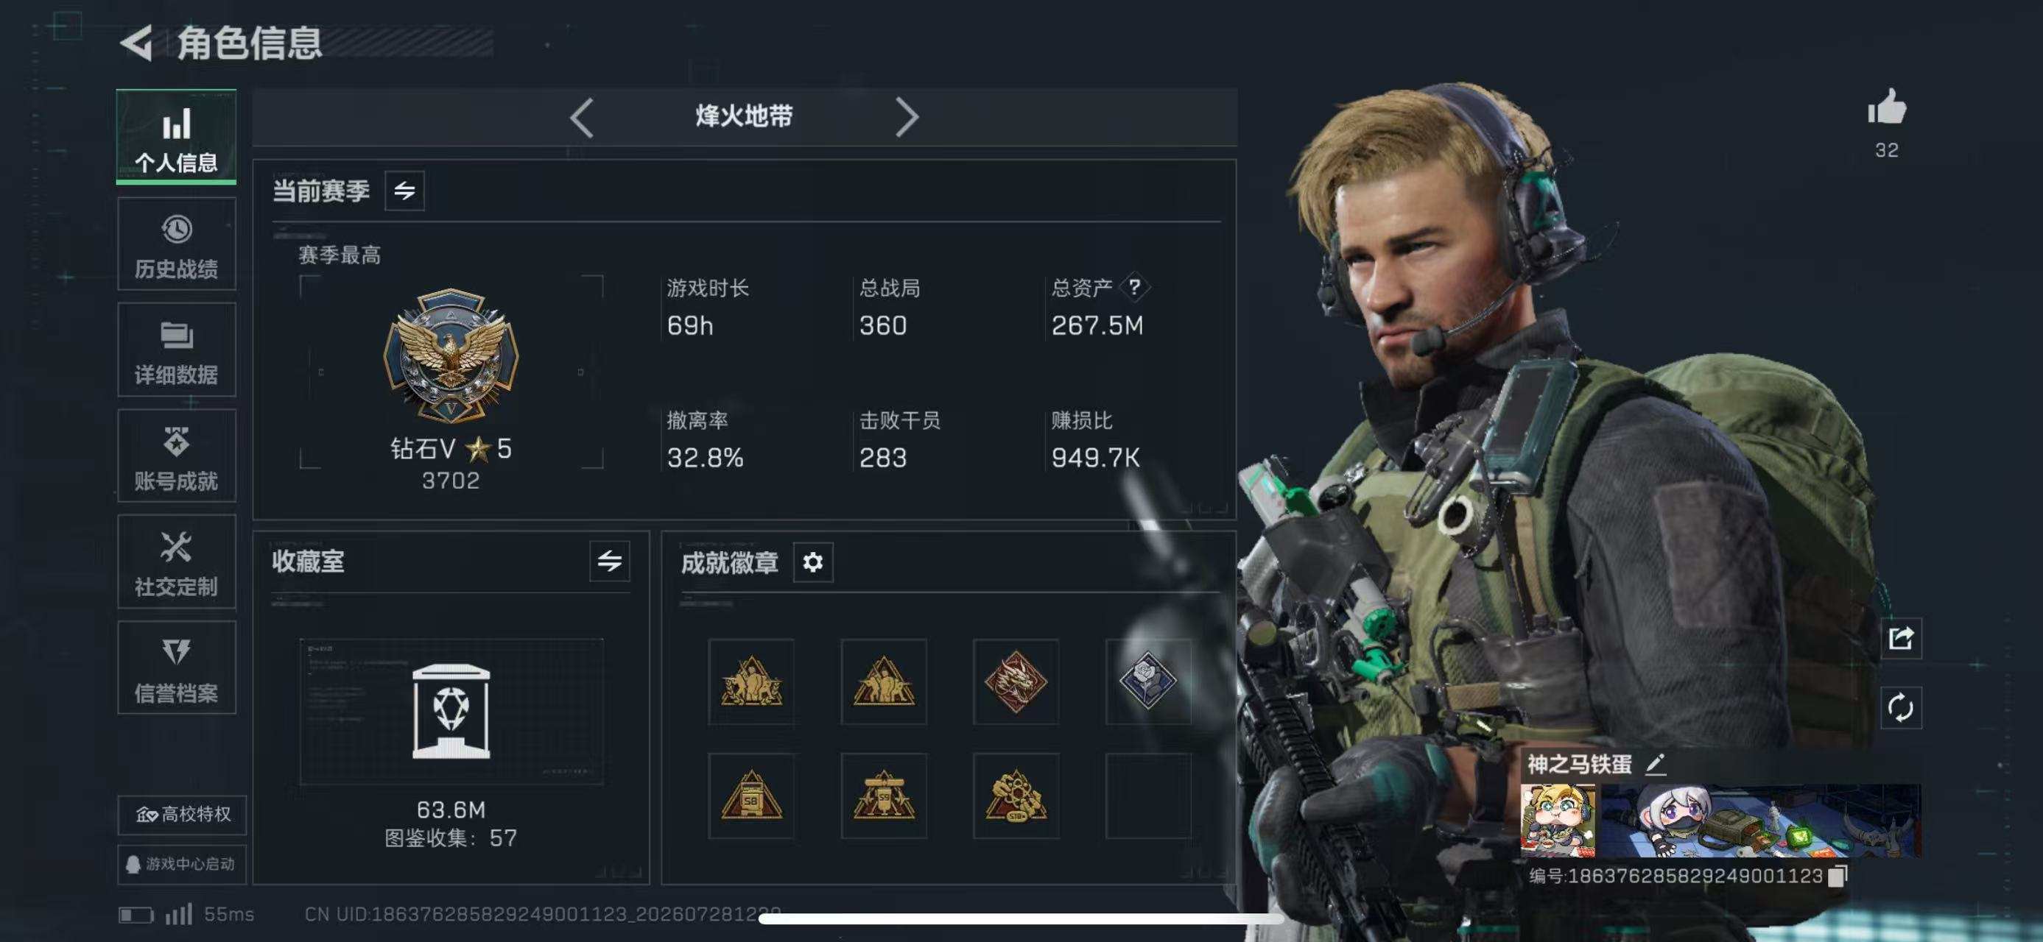Open the collection room showcase display

pyautogui.click(x=451, y=712)
